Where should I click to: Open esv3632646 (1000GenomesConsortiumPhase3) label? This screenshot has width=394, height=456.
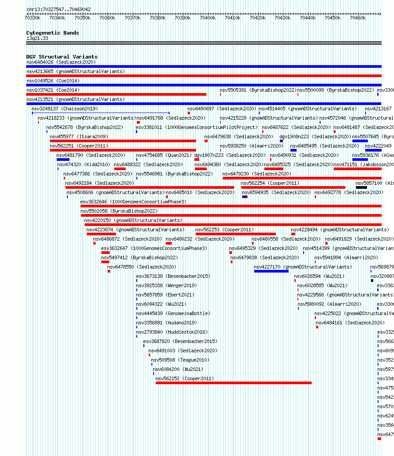pyautogui.click(x=133, y=202)
